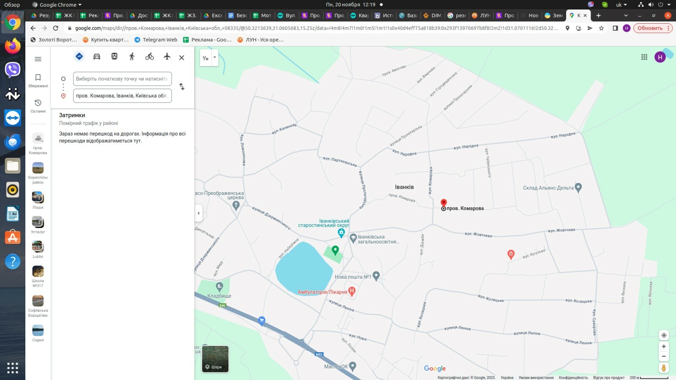Collapse the side panel arrow
This screenshot has width=676, height=380.
coord(199,213)
